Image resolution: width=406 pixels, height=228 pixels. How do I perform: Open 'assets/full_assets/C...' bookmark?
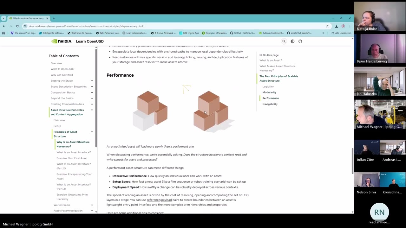tap(299, 33)
